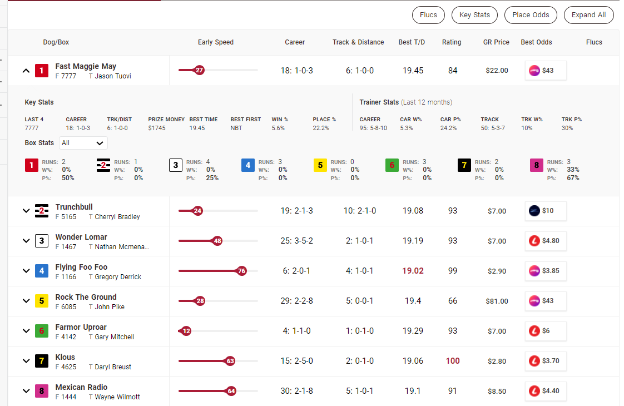The image size is (624, 406).
Task: Click the Best T/D column header
Action: click(x=412, y=42)
